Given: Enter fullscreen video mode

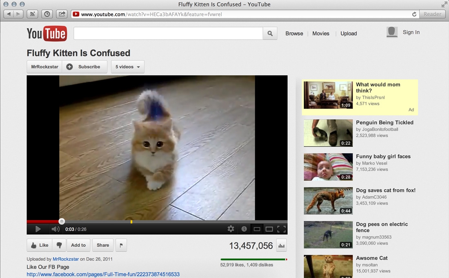Looking at the screenshot, I should (x=281, y=229).
